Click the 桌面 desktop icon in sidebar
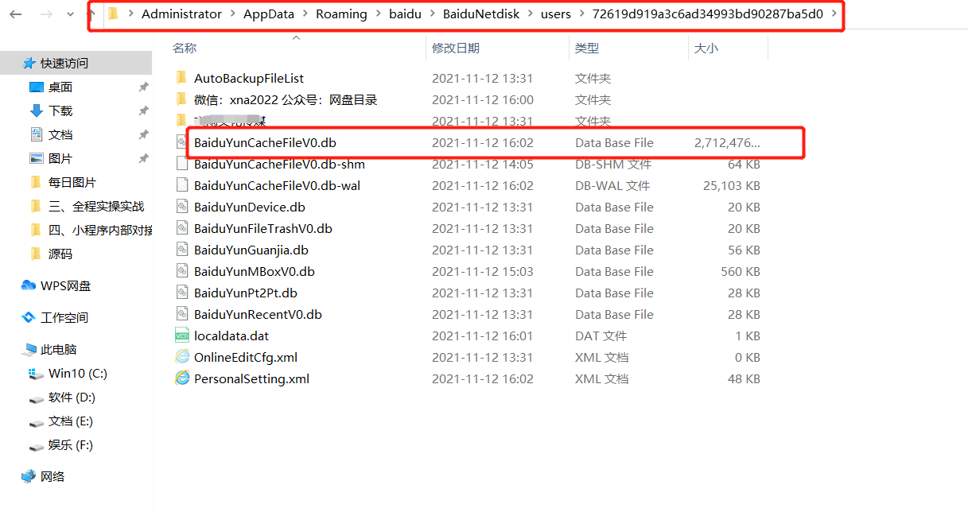The width and height of the screenshot is (968, 512). point(36,87)
